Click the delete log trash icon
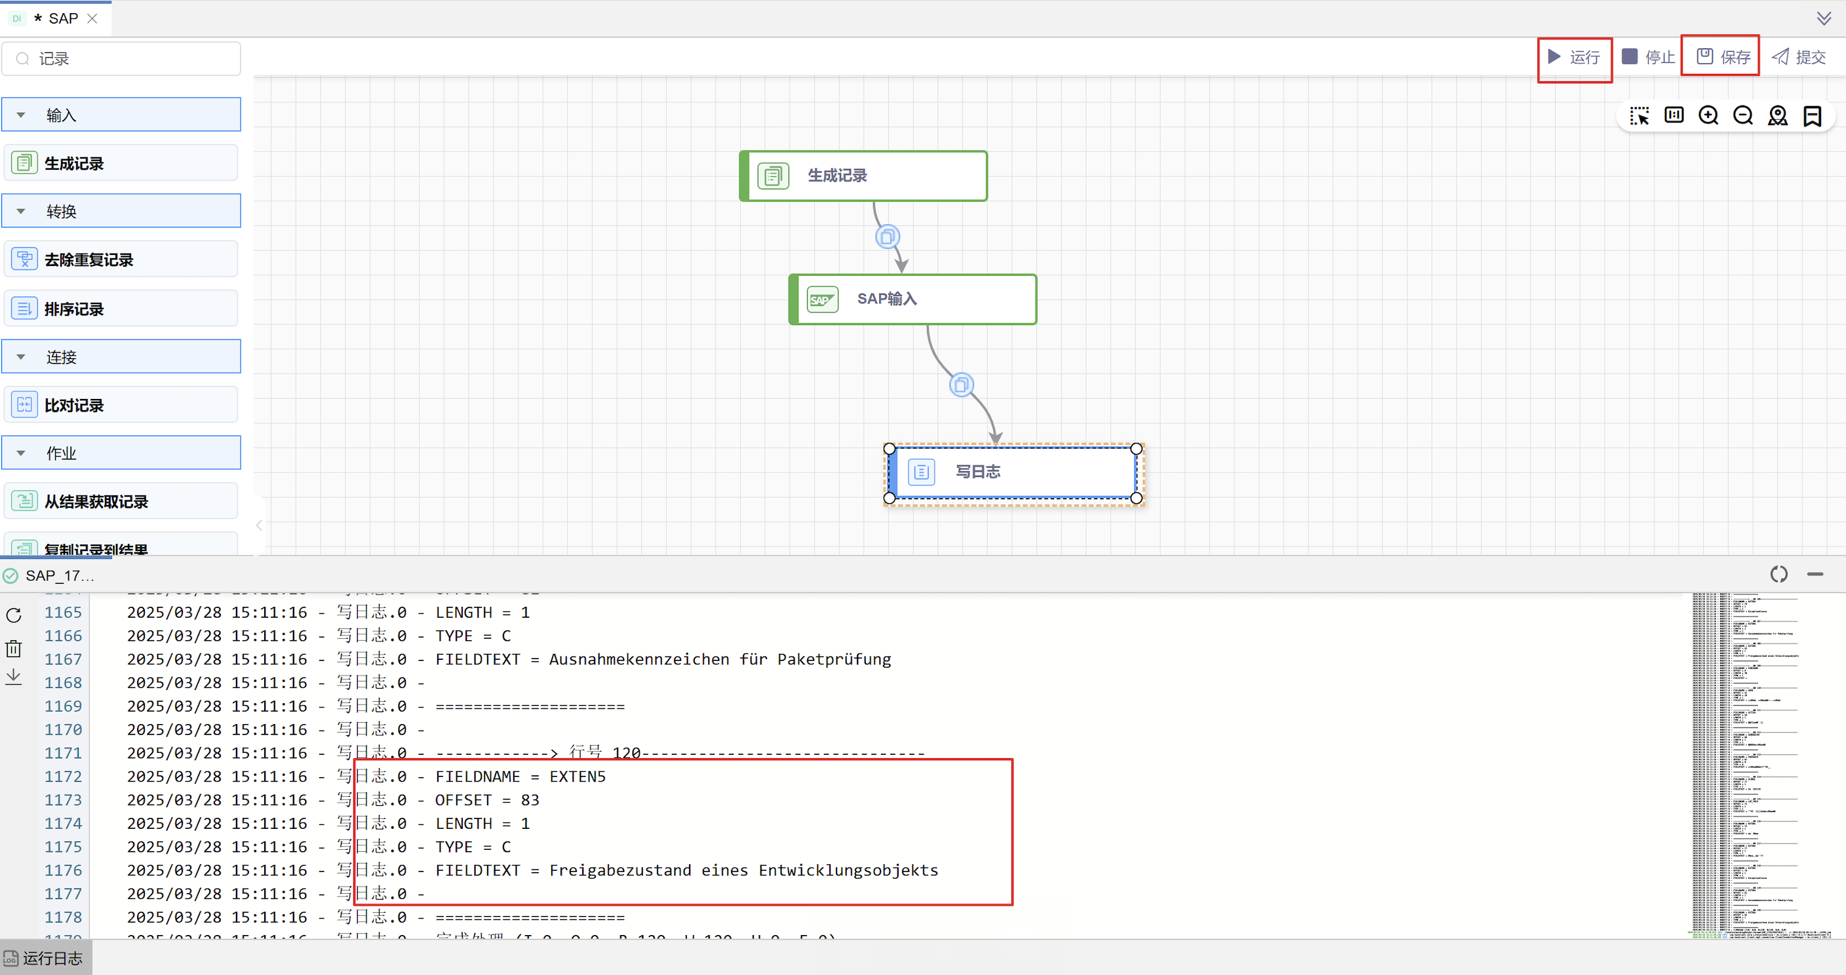The width and height of the screenshot is (1846, 975). (x=14, y=648)
